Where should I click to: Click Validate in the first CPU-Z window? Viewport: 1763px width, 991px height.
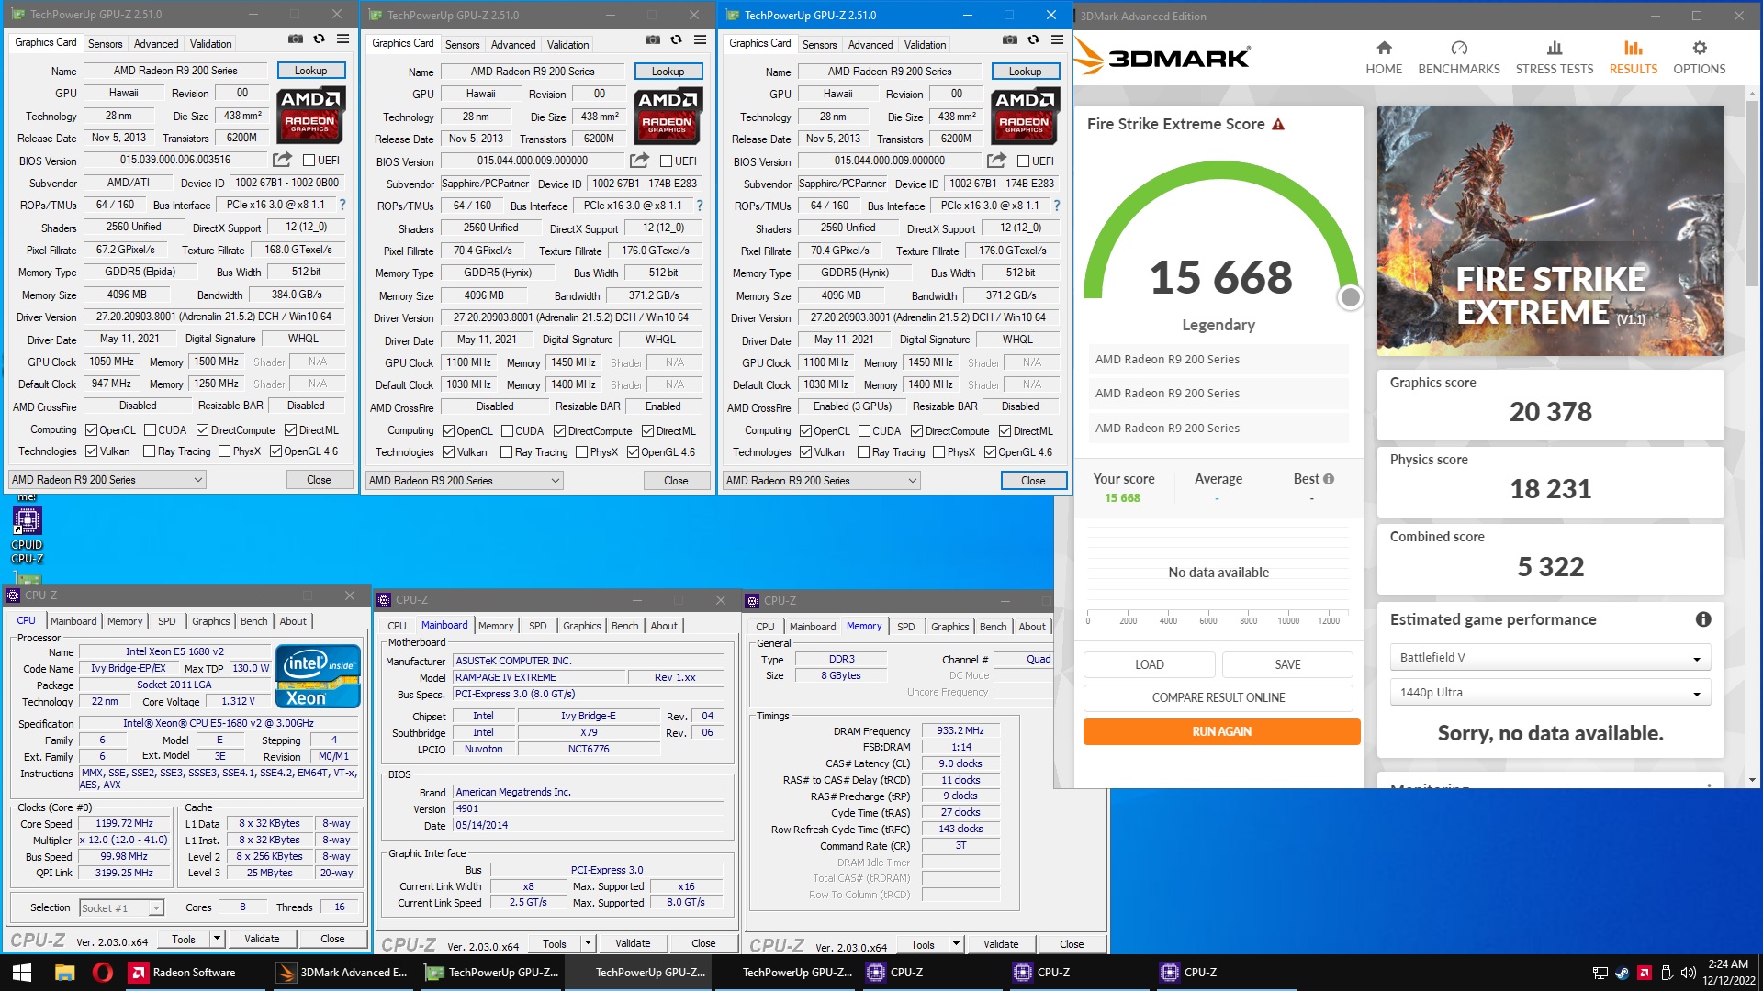tap(262, 939)
